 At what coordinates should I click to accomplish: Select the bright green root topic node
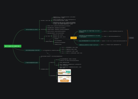[13, 46]
